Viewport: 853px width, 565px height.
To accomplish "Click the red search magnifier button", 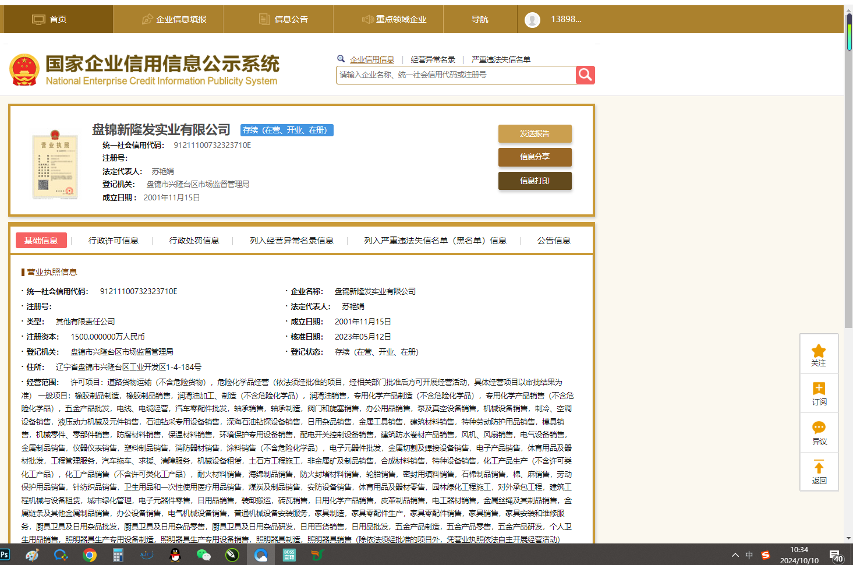I will pos(585,75).
